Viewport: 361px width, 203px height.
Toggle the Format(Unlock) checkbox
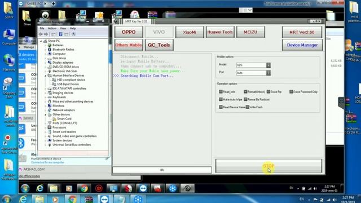click(245, 91)
